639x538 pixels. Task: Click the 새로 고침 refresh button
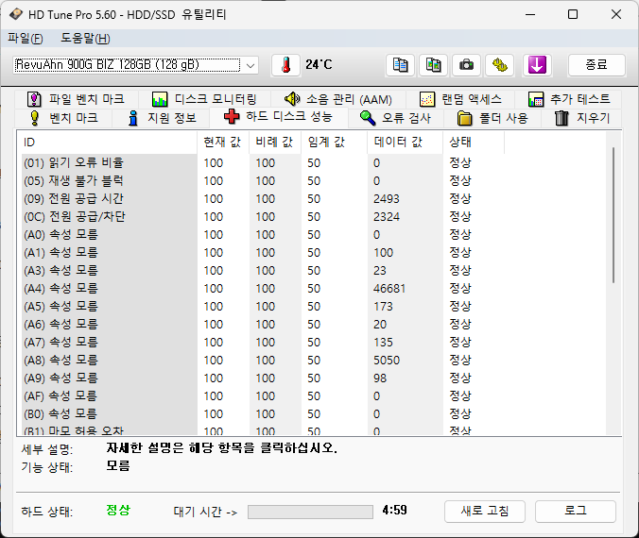[x=485, y=512]
